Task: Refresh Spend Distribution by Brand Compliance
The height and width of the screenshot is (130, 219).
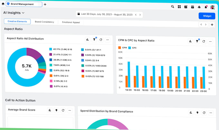Action: pyautogui.click(x=204, y=113)
